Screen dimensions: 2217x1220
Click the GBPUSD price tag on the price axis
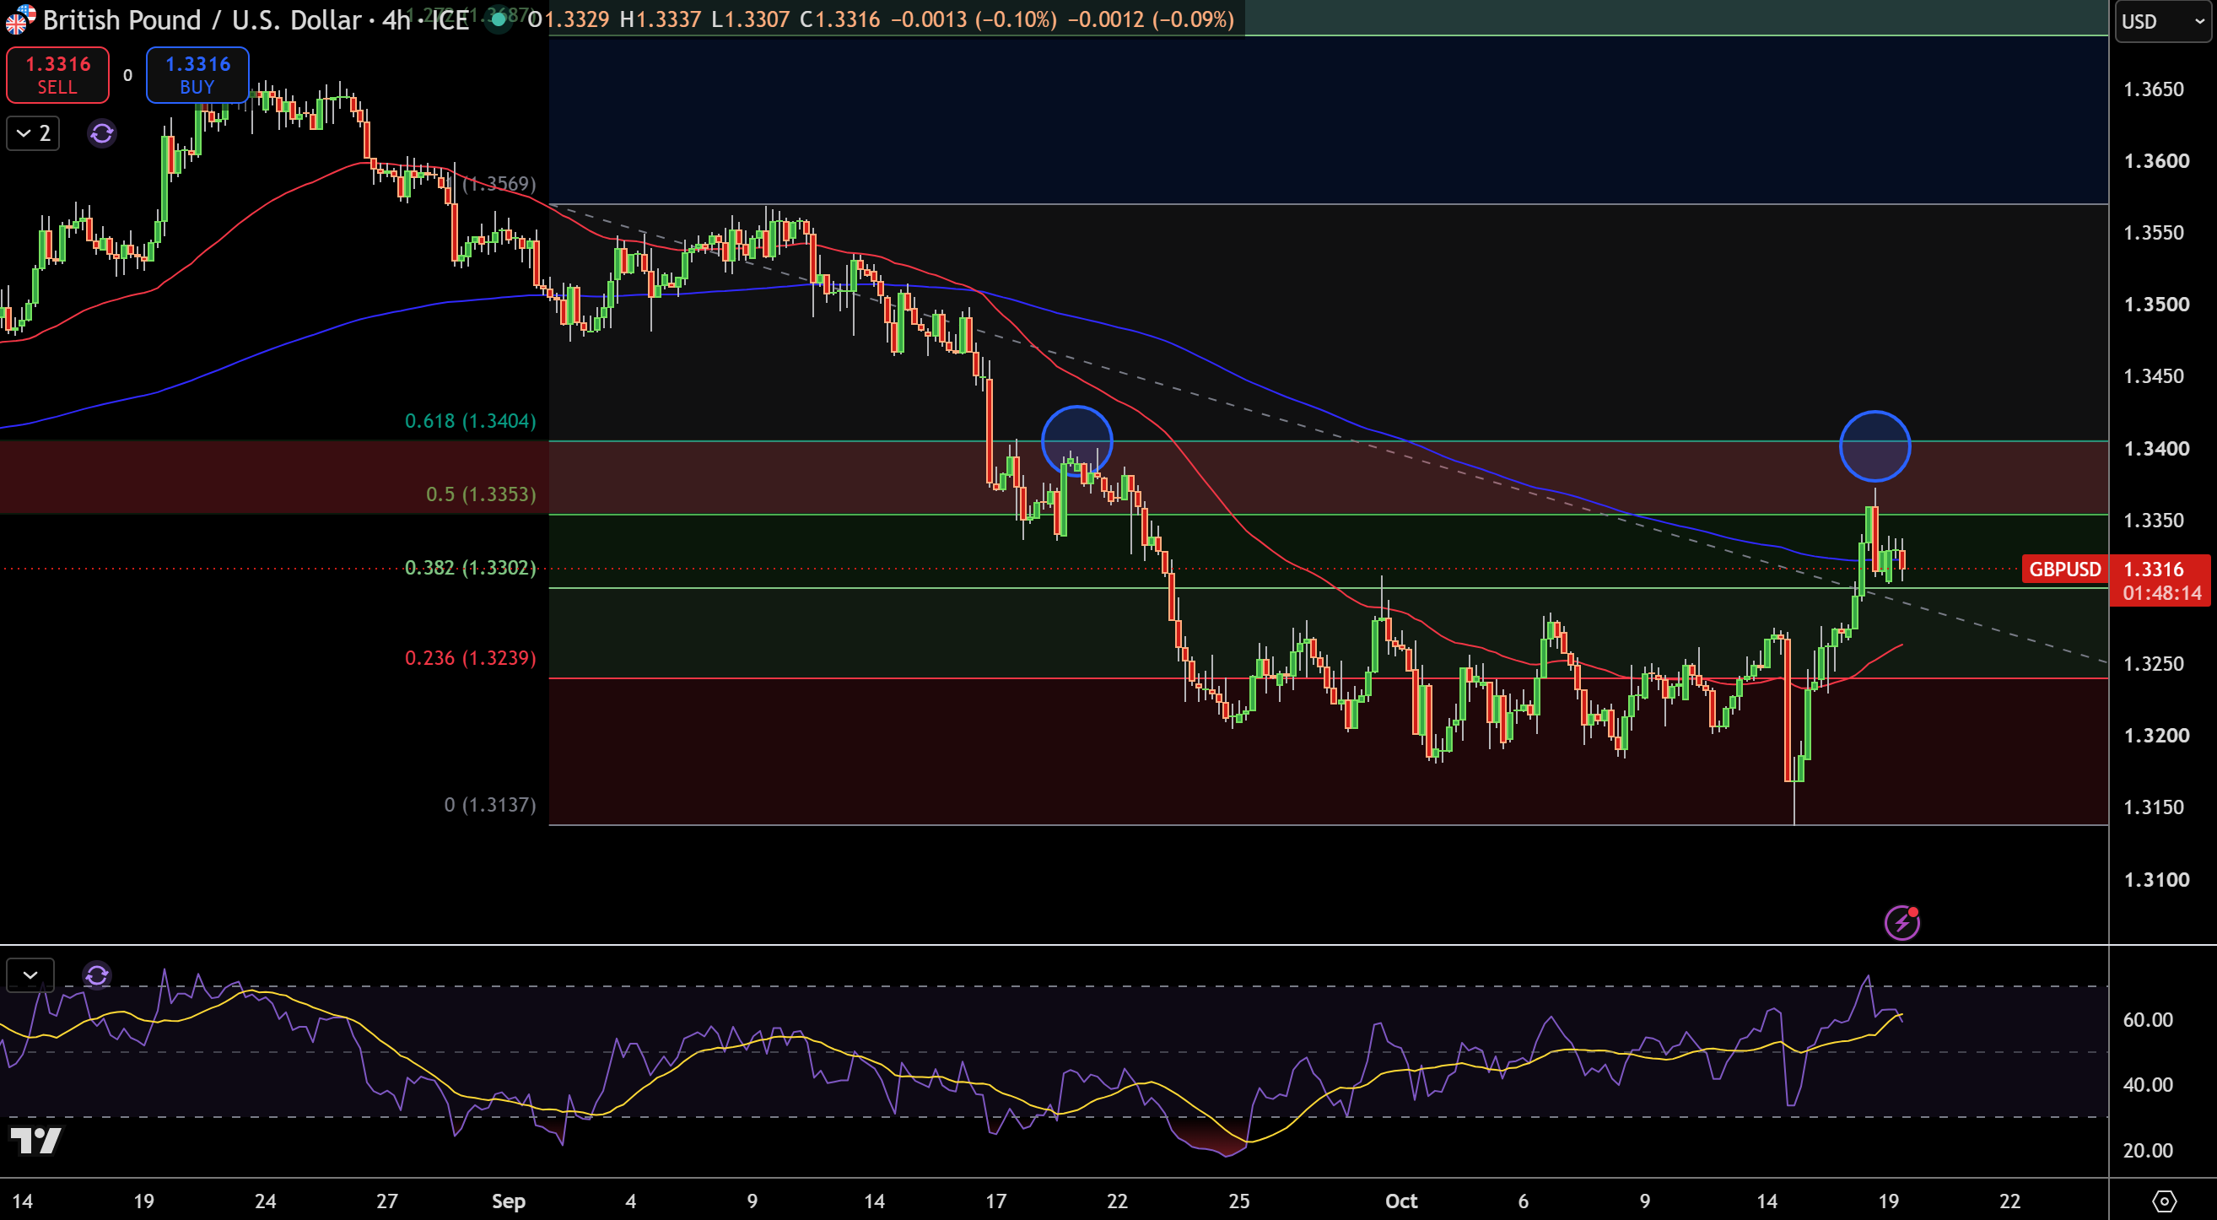click(2064, 570)
